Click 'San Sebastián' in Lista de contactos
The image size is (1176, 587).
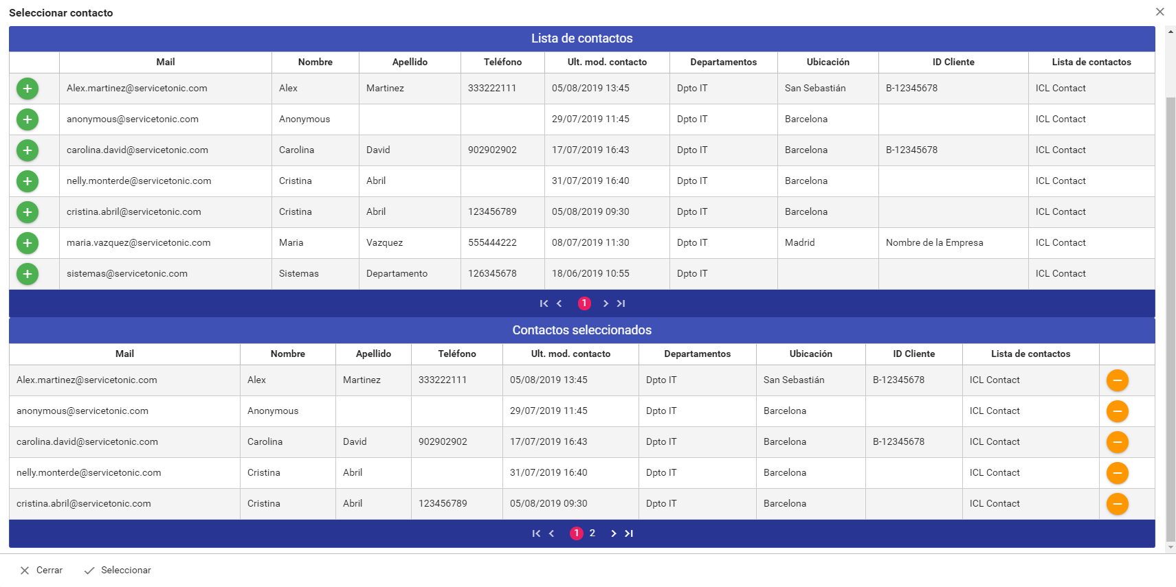click(x=828, y=89)
